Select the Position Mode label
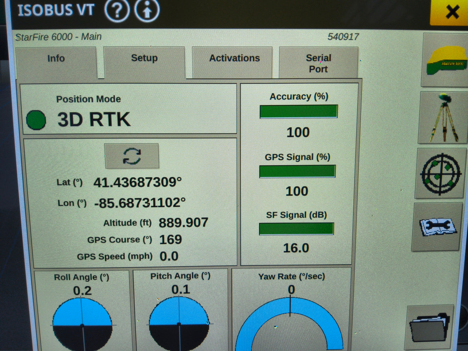Image resolution: width=468 pixels, height=351 pixels. pos(88,99)
